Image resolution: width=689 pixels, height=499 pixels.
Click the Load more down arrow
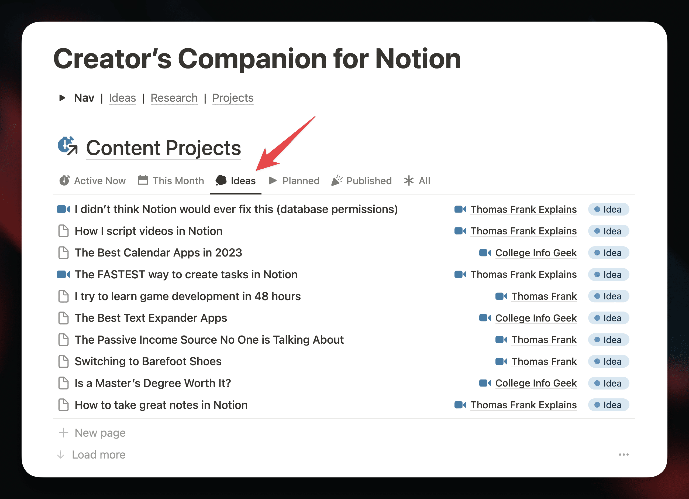(61, 455)
